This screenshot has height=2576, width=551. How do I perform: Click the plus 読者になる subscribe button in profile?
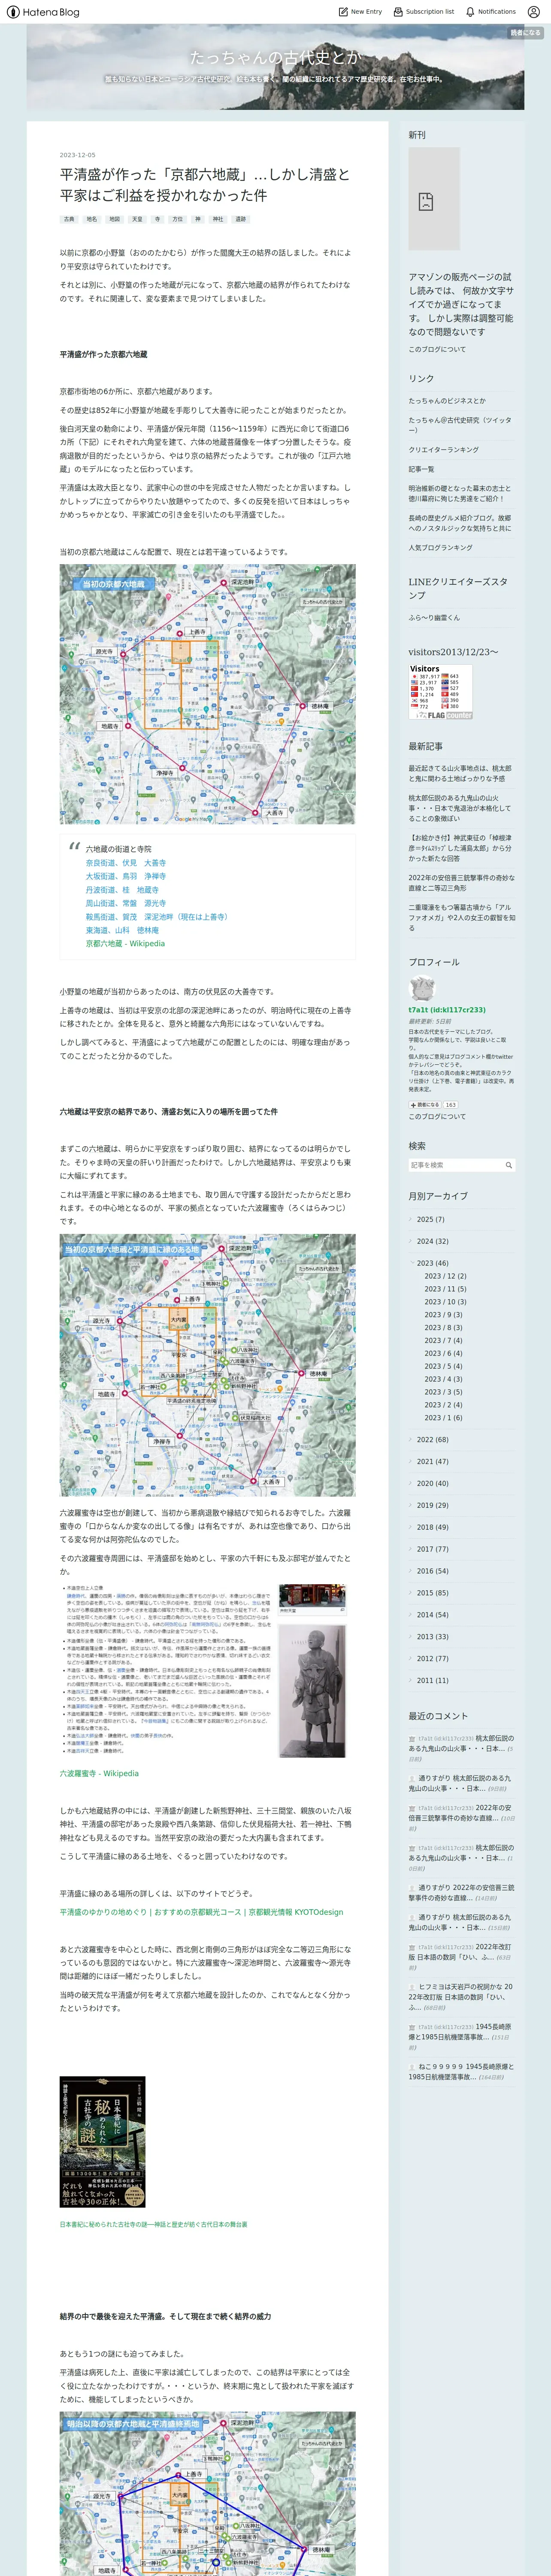click(425, 1105)
